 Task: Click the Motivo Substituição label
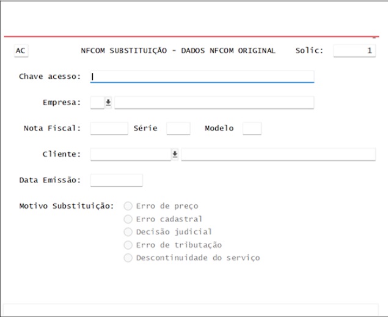coord(67,206)
